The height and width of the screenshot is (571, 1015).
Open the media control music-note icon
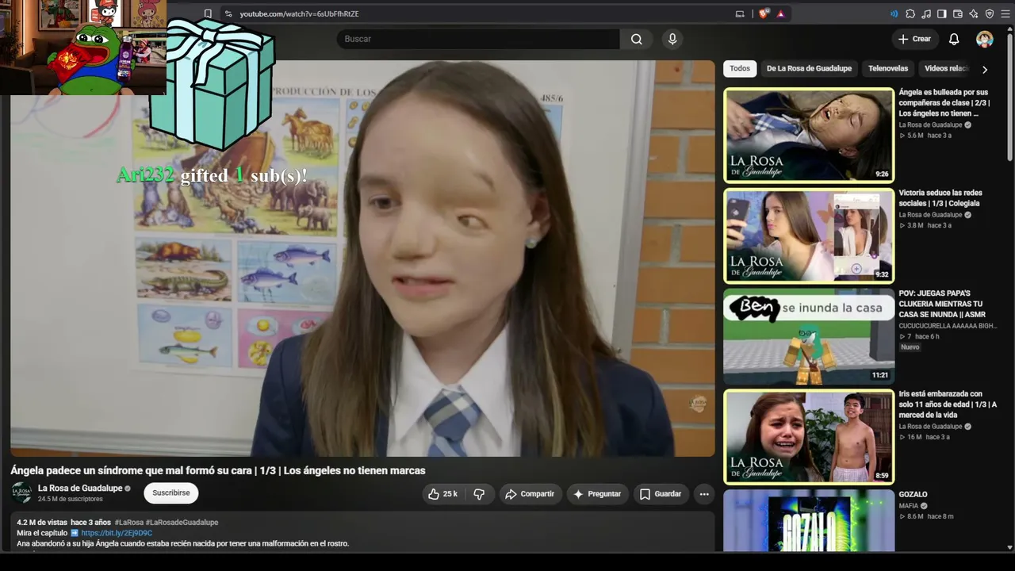point(926,13)
